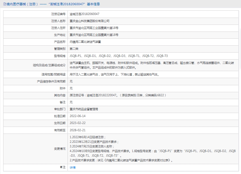Click the 生效日期 label

60,123
